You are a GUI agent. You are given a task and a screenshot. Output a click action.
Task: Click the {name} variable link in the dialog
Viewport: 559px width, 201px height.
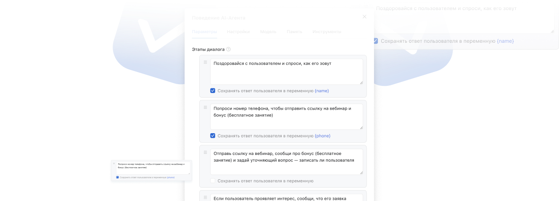(x=322, y=91)
